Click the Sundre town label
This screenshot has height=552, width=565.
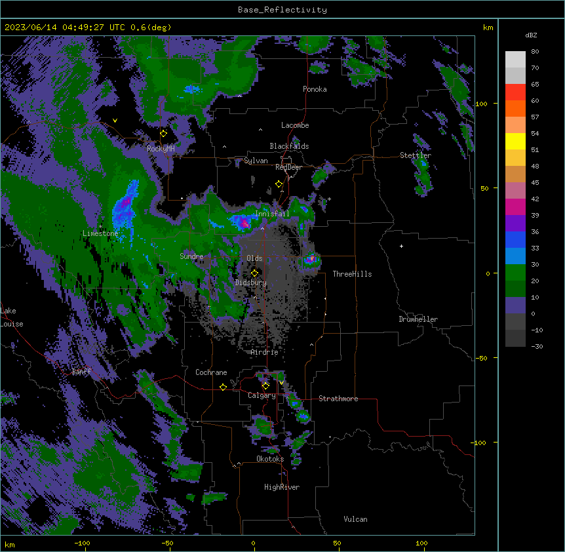click(x=191, y=256)
